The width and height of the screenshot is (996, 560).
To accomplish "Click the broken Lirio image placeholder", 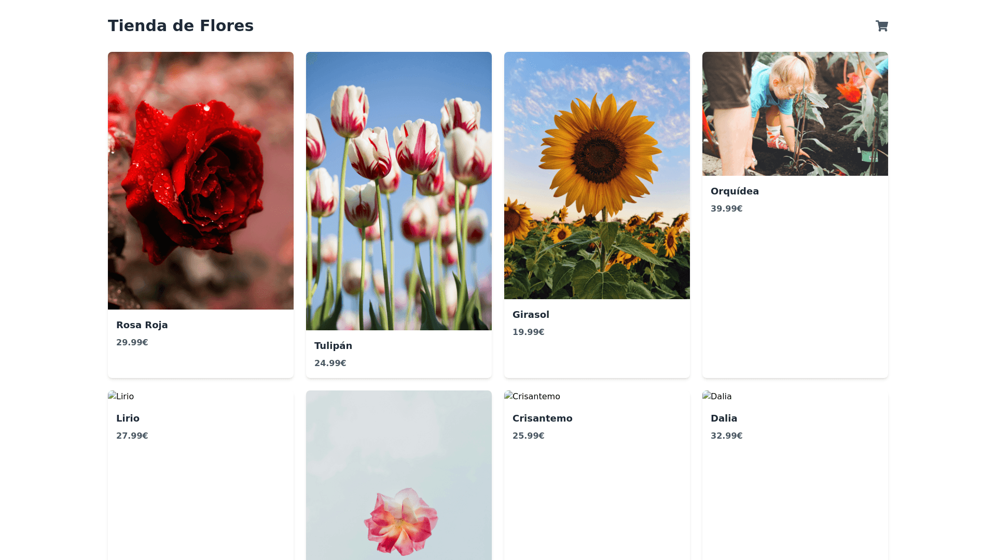I will [x=121, y=396].
